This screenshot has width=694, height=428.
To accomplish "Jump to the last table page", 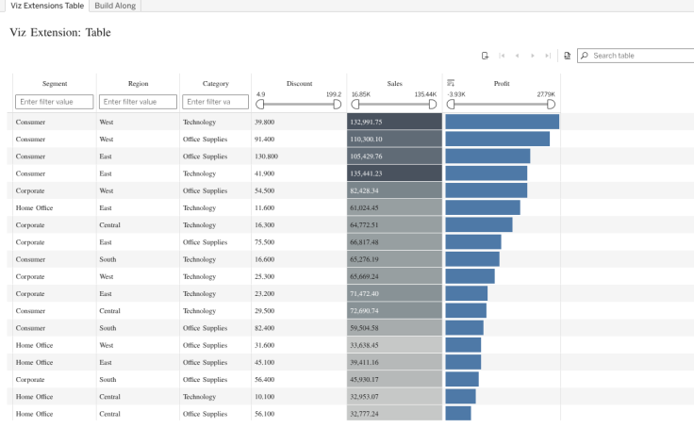I will 548,56.
